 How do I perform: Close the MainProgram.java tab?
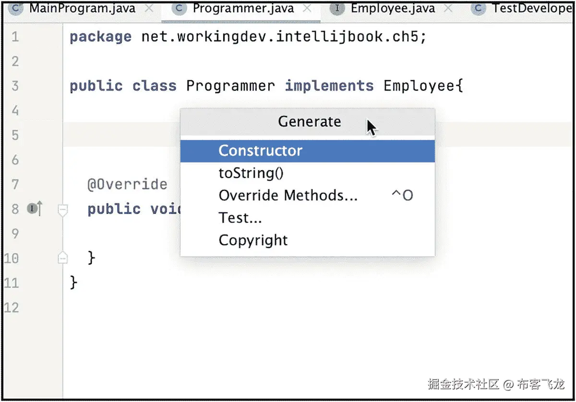pyautogui.click(x=149, y=9)
